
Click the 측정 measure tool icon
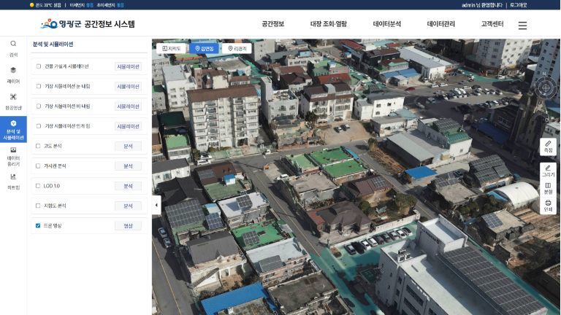pos(548,147)
